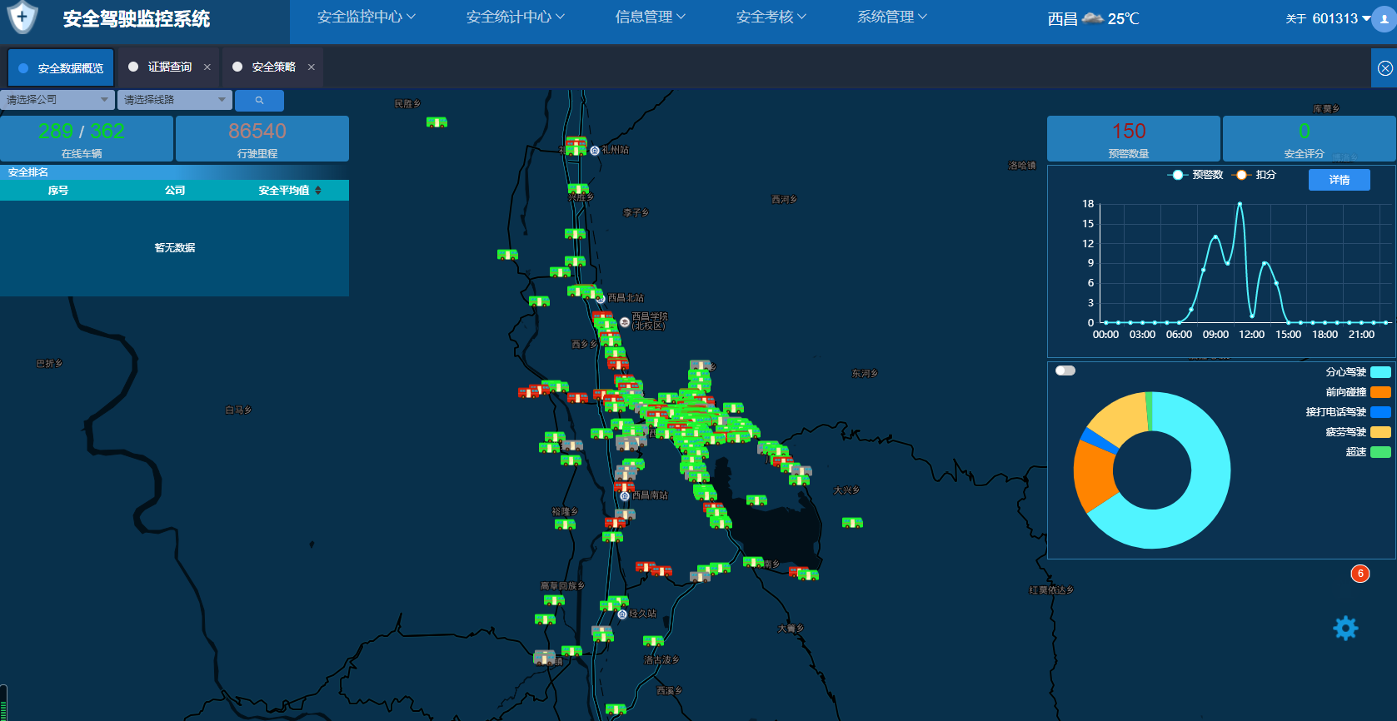Expand the 安全统计中心 menu

click(x=516, y=17)
